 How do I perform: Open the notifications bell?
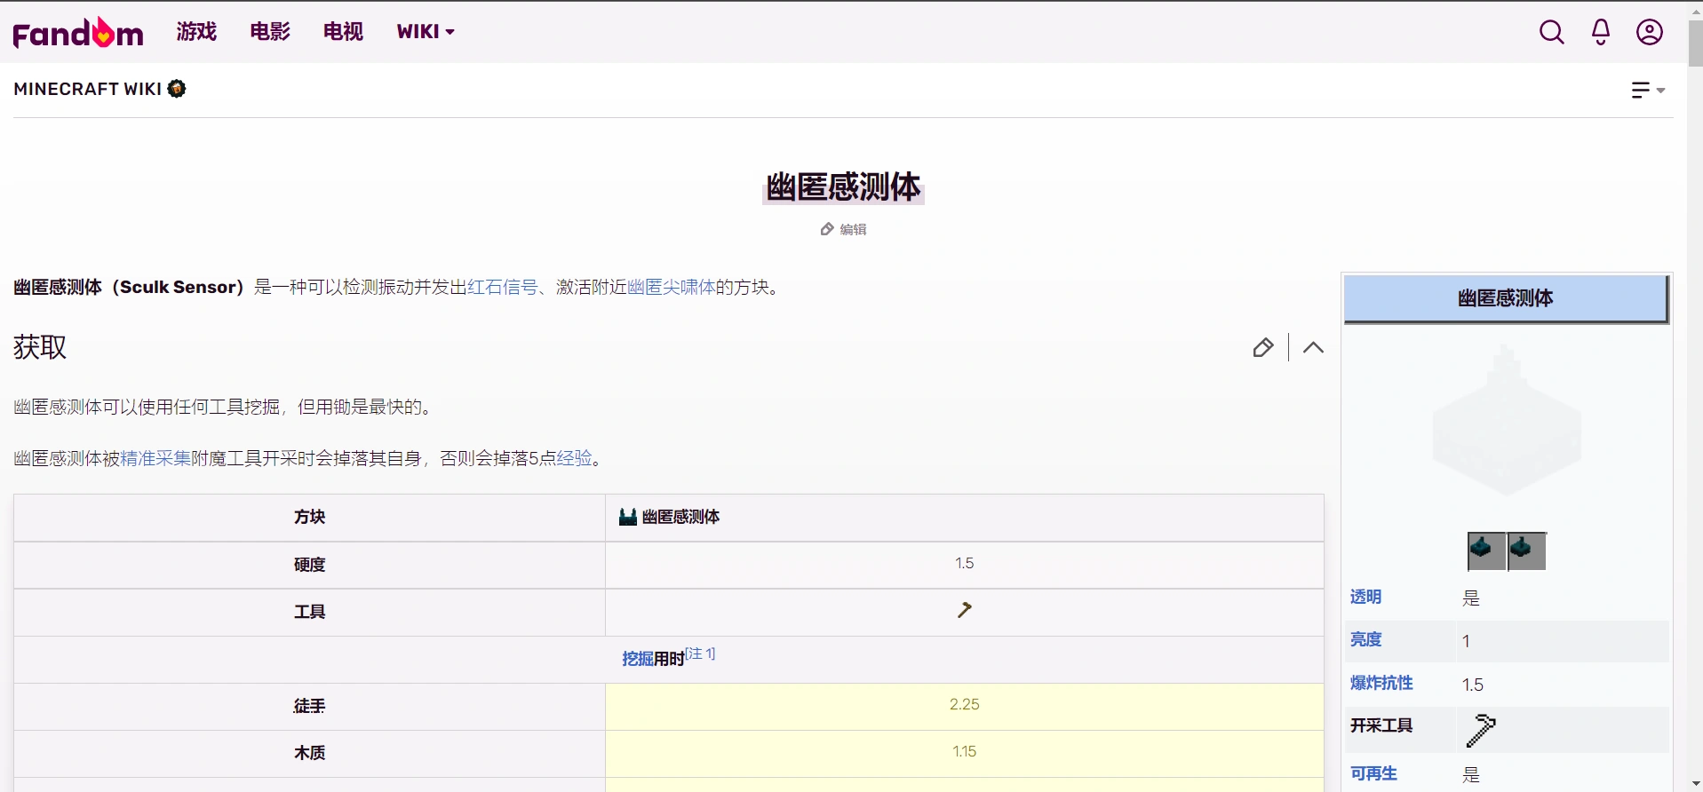pyautogui.click(x=1601, y=32)
